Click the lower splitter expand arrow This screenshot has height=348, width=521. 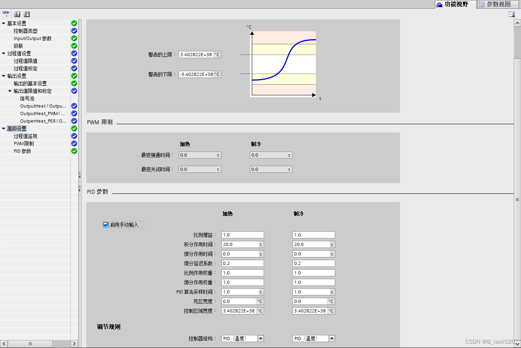(x=79, y=190)
